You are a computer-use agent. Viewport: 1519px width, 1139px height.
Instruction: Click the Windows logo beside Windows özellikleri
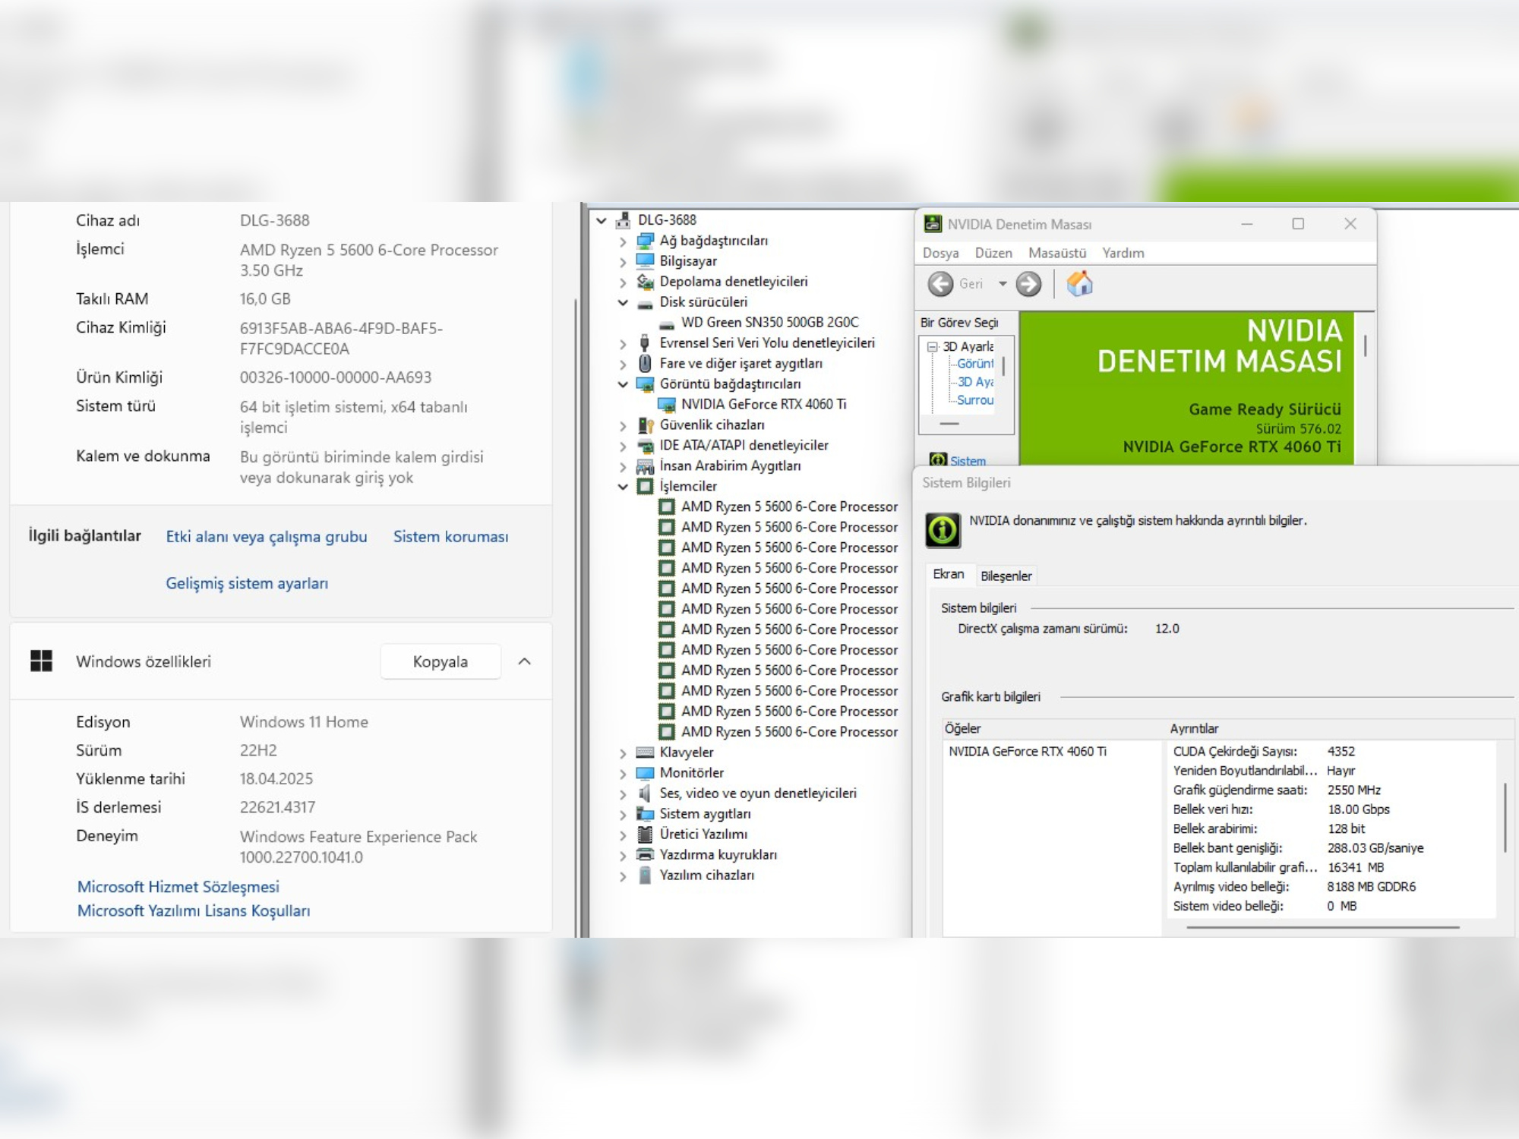41,661
